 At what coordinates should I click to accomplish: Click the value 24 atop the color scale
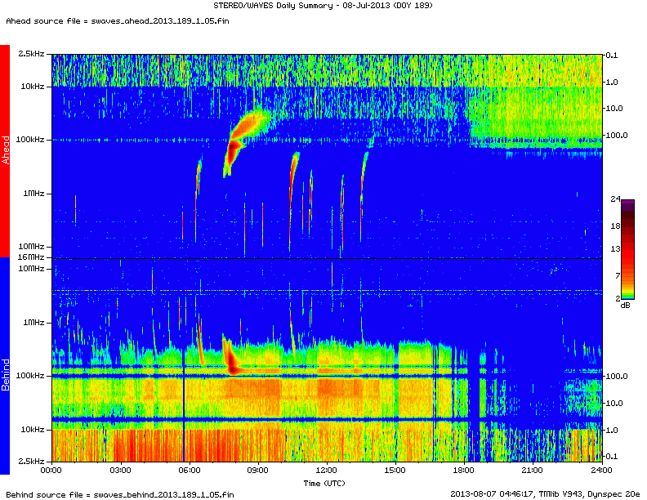616,199
